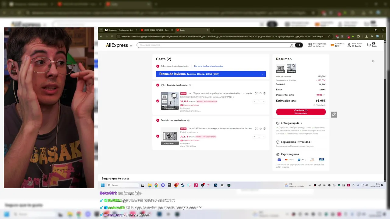Screen dimensions: 390x219
Task: Expand Descuentos extra details chevron
Action: 324,95
